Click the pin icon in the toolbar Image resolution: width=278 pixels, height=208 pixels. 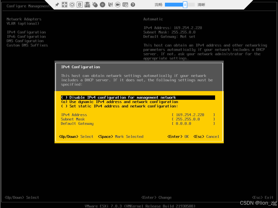click(x=57, y=5)
